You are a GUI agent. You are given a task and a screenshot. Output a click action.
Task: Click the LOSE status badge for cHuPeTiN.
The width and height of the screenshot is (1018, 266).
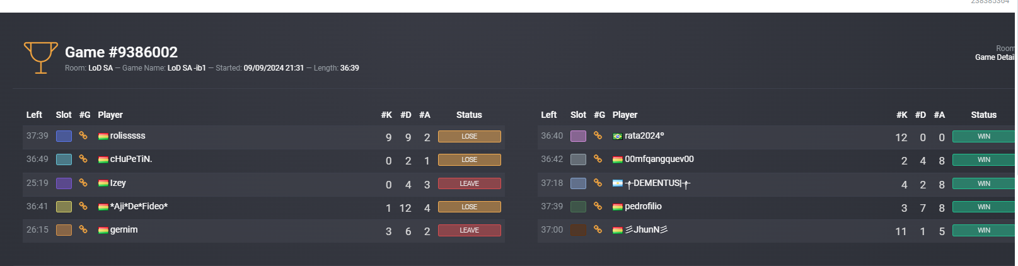point(470,159)
